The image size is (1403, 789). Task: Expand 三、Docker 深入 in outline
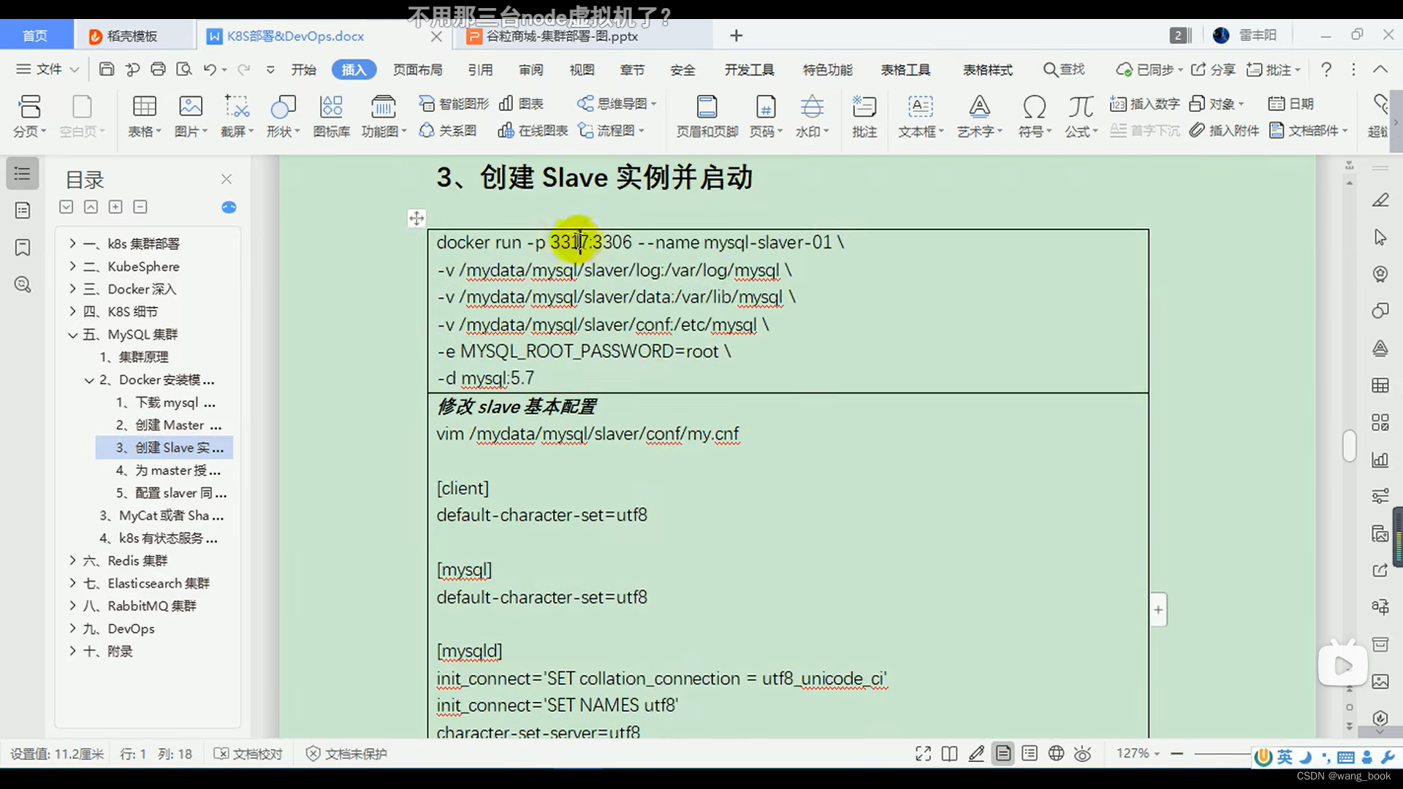pyautogui.click(x=72, y=289)
